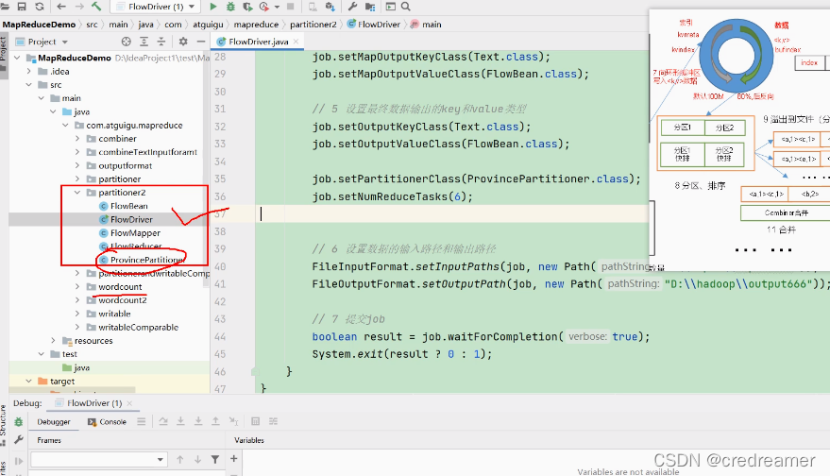830x476 pixels.
Task: Navigate Forward using the right arrow icon
Action: (x=79, y=7)
